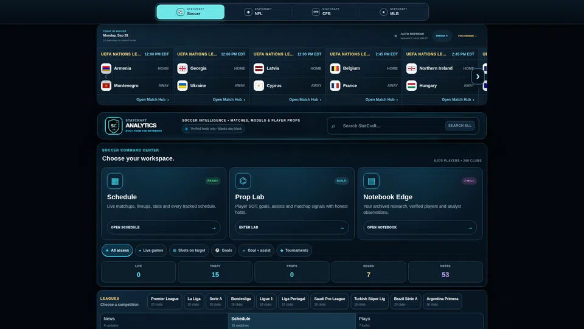Open the Full schedule link
Screen dimensions: 584x329
click(x=467, y=36)
